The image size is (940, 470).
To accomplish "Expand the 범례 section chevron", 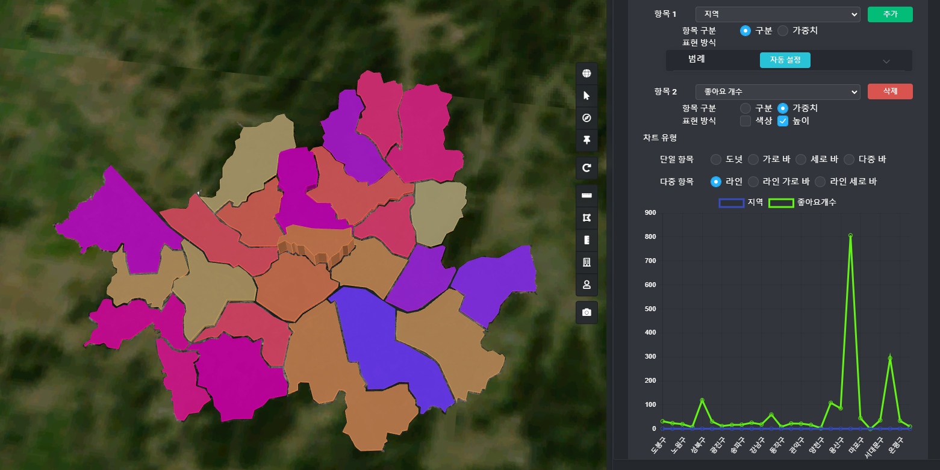I will 886,61.
